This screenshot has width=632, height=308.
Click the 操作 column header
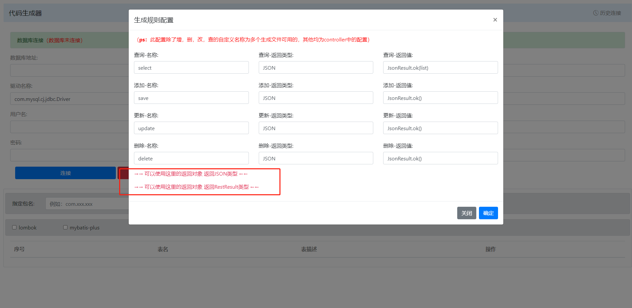[x=490, y=249]
